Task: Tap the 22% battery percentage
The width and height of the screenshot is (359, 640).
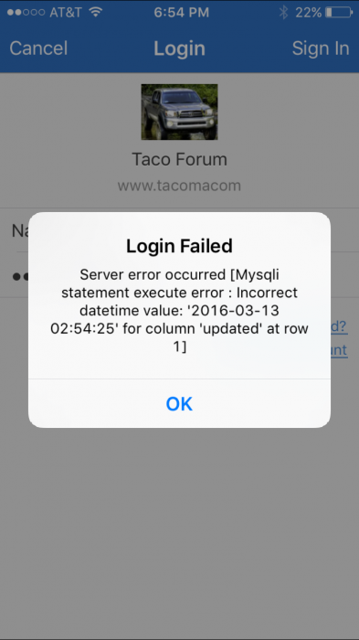Action: [309, 12]
